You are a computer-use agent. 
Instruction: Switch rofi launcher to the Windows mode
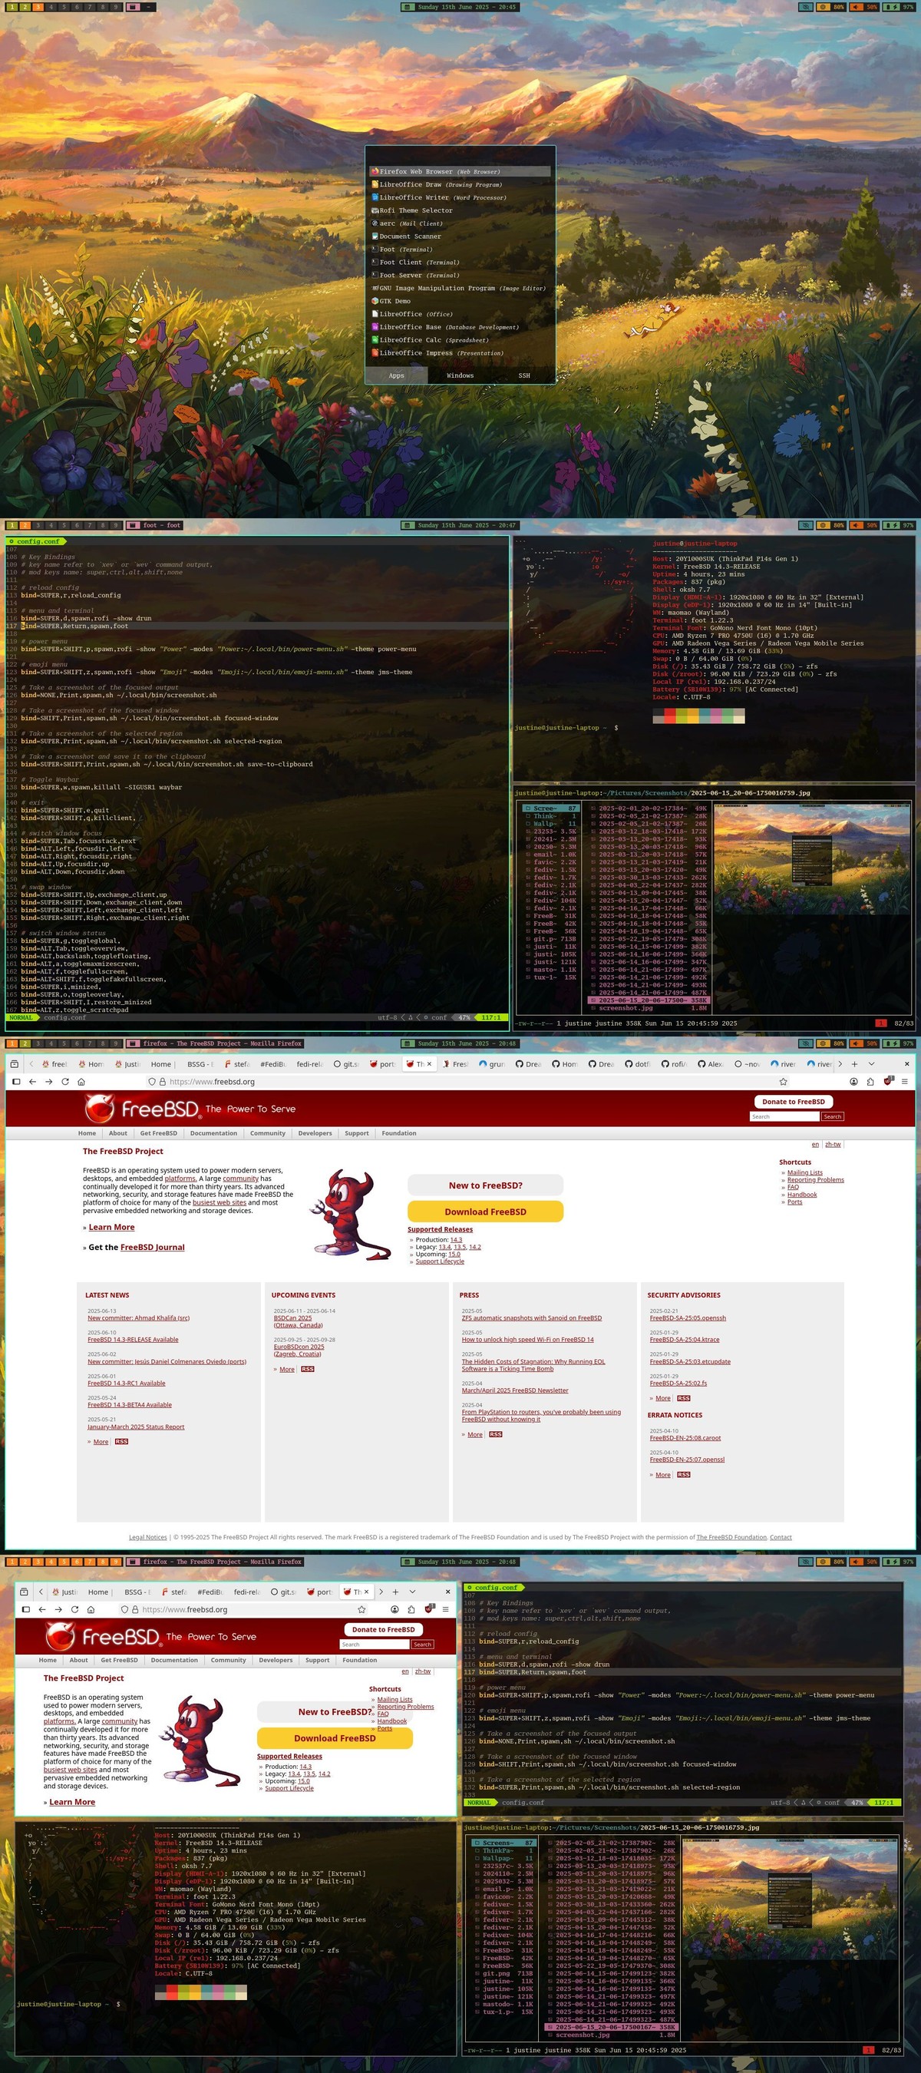[460, 375]
